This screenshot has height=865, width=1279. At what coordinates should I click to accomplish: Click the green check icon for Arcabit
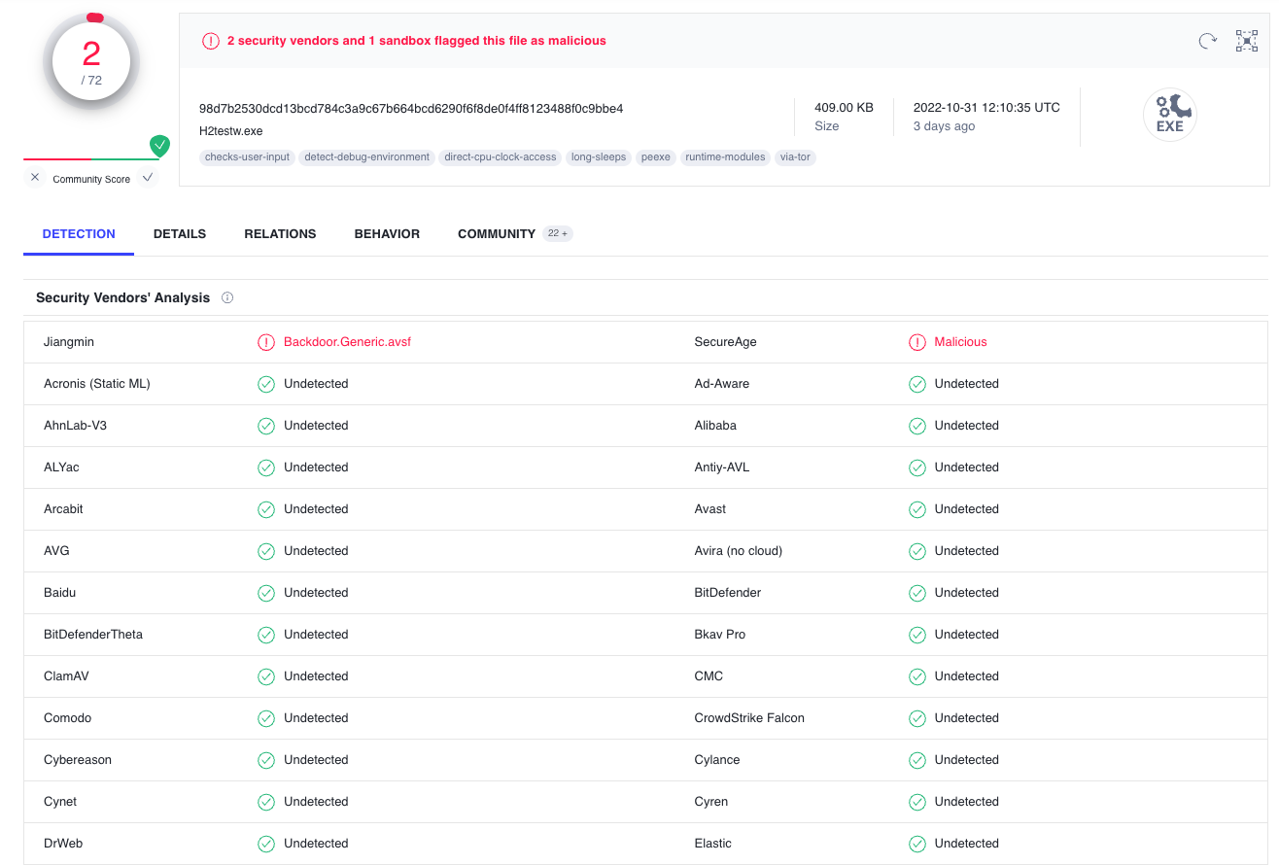266,509
